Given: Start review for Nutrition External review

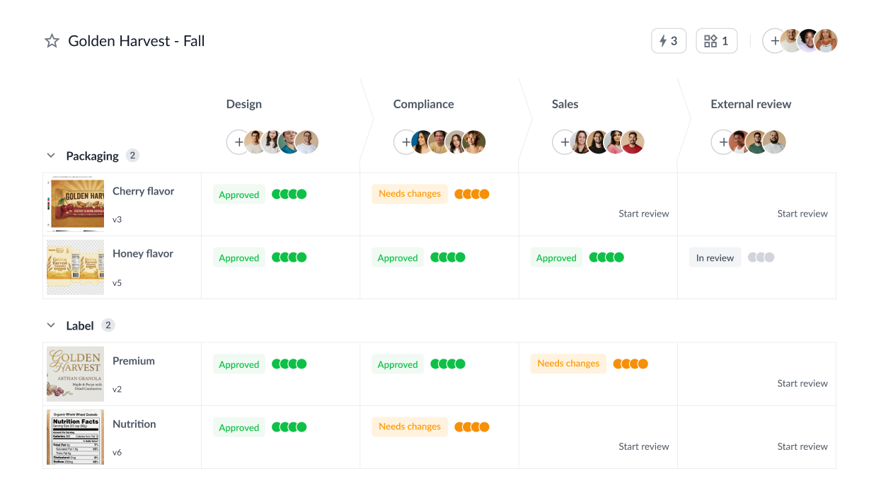Looking at the screenshot, I should coord(802,446).
